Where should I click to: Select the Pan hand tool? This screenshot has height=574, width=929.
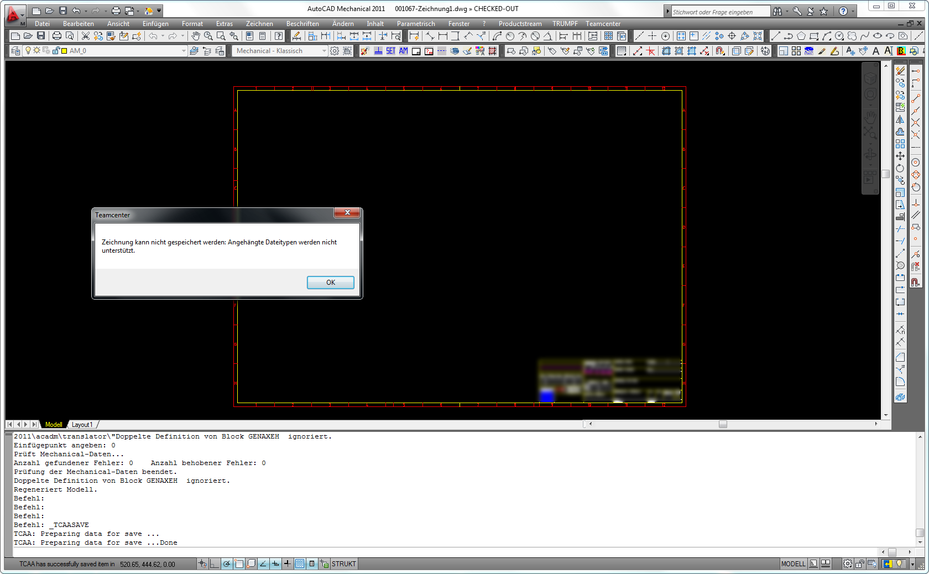(x=196, y=36)
